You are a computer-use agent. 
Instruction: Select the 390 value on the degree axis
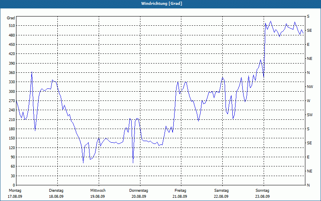(12, 64)
